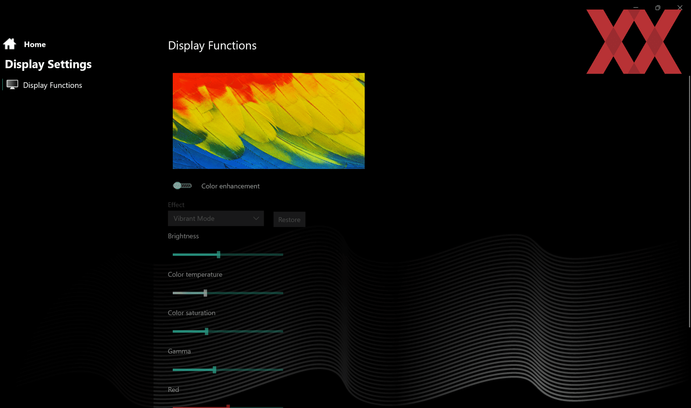Click the vertical scrollbar on the right

(690, 202)
